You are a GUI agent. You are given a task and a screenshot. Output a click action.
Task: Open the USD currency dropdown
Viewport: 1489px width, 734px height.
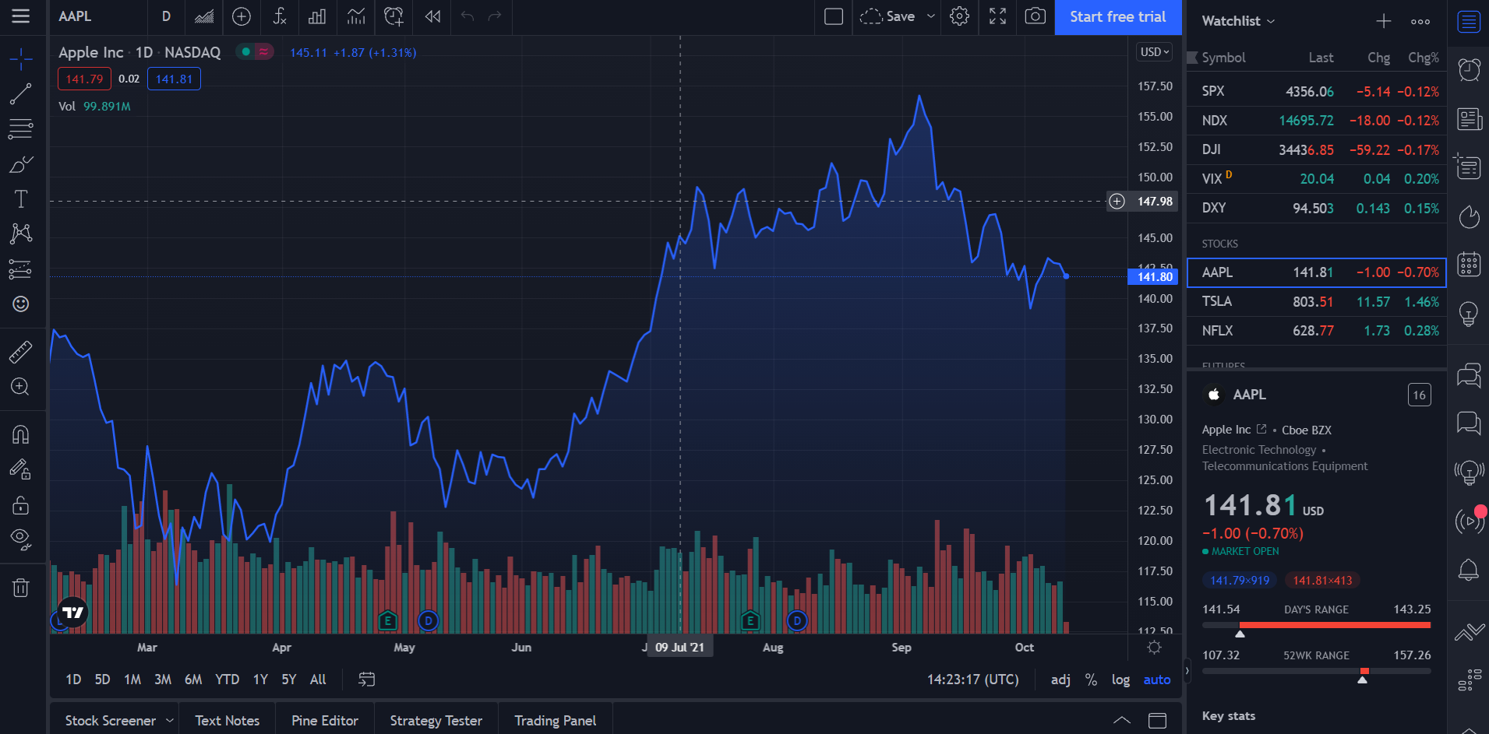coord(1154,52)
